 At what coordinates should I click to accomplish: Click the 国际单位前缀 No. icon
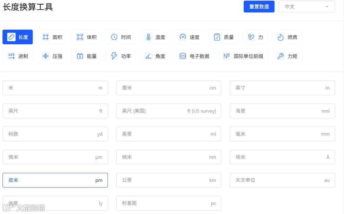click(x=227, y=56)
